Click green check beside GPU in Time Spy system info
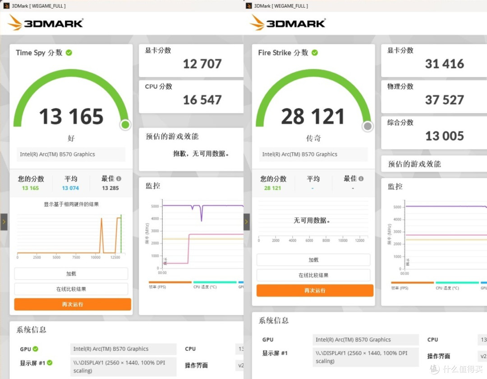 pos(36,349)
